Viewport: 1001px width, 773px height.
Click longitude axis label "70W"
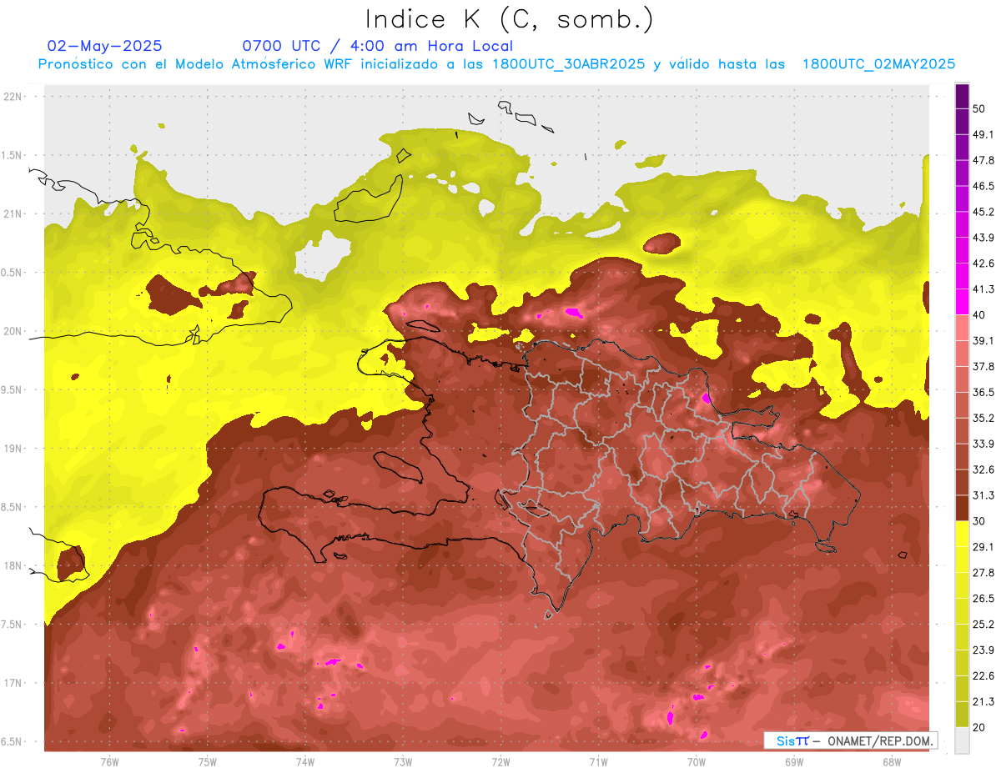696,762
